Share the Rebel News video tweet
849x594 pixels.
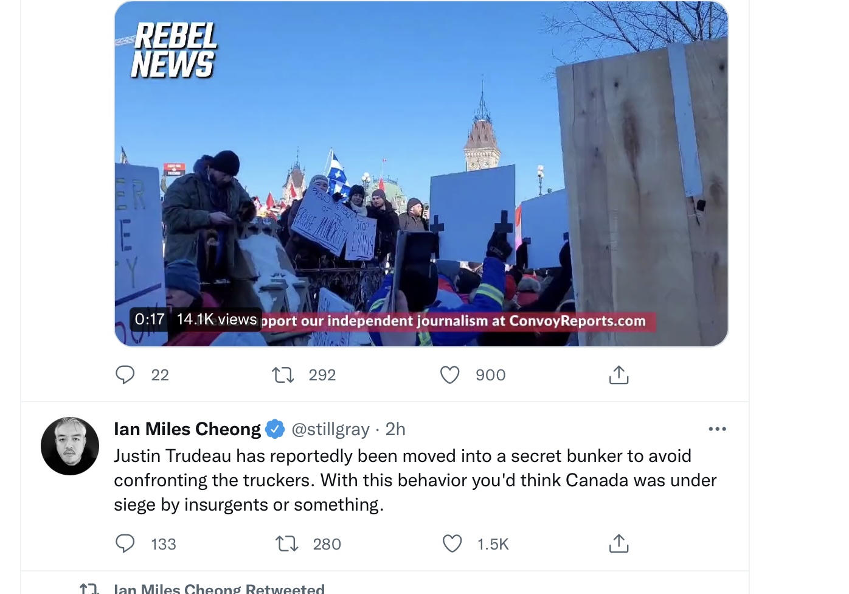pos(619,374)
